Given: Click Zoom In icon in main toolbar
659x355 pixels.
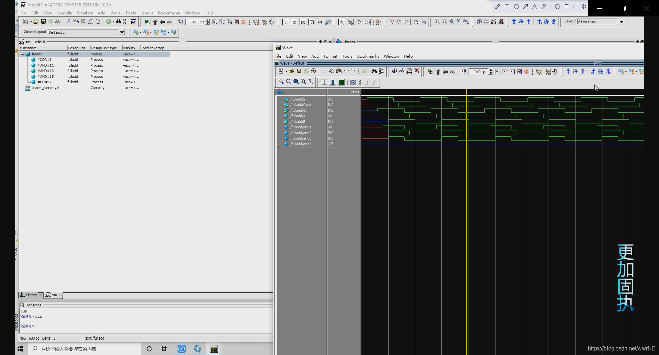Looking at the screenshot, I should [437, 22].
